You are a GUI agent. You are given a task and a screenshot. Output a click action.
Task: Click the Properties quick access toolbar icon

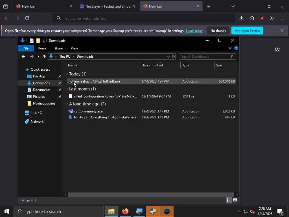pyautogui.click(x=32, y=41)
